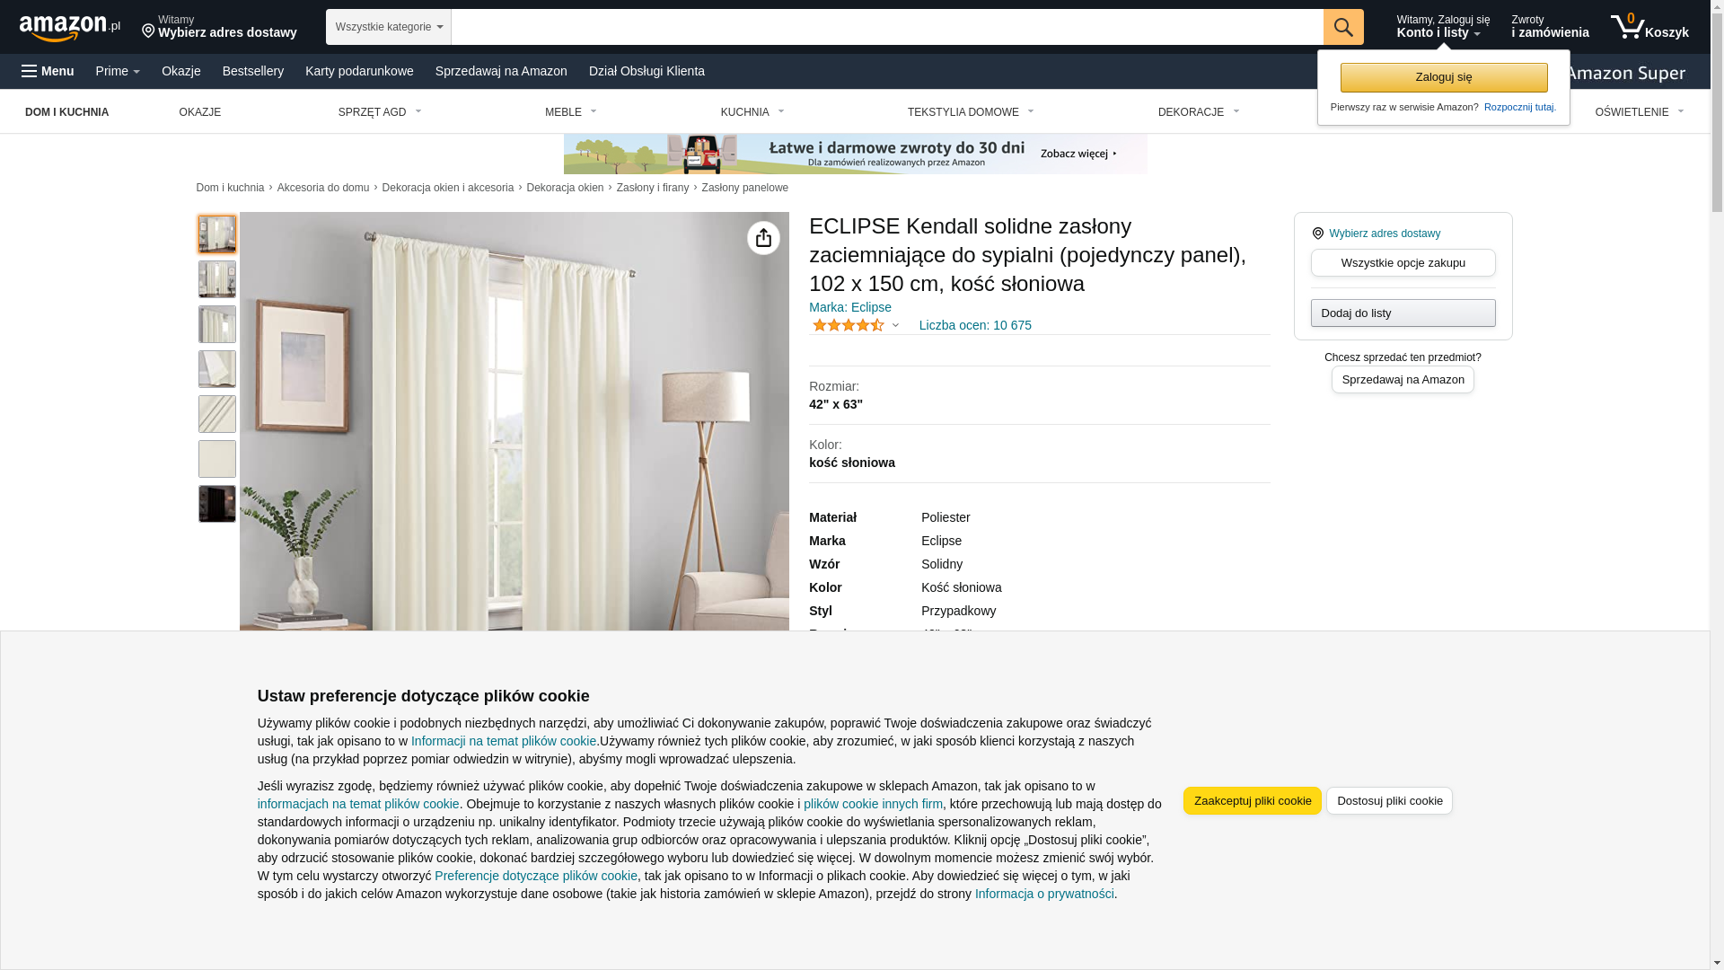The width and height of the screenshot is (1724, 970).
Task: Open the hamburger Menu icon
Action: (x=30, y=71)
